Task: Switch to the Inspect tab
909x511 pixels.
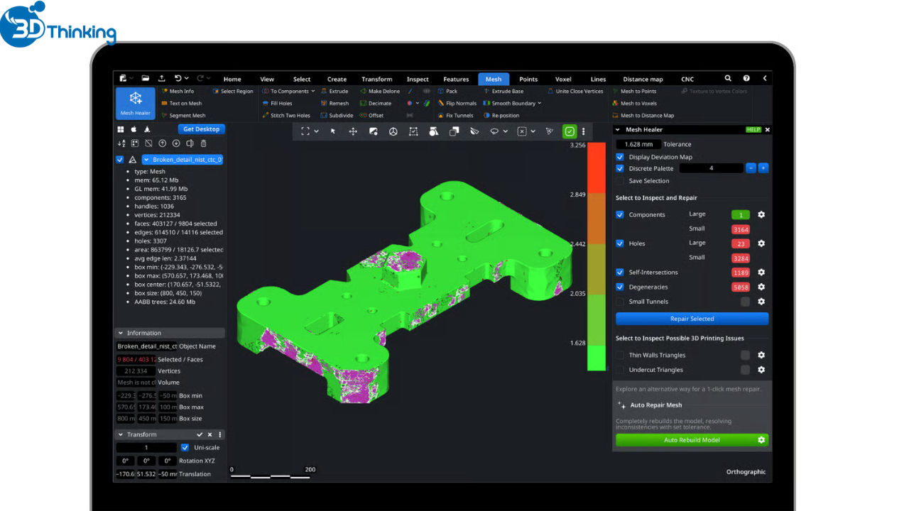Action: [418, 79]
